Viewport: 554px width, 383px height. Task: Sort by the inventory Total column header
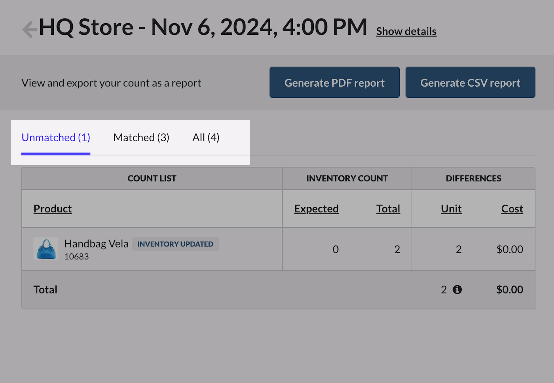coord(388,209)
